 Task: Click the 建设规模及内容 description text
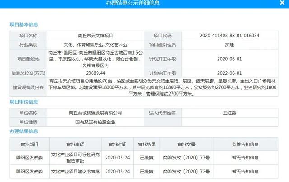pyautogui.click(x=163, y=87)
